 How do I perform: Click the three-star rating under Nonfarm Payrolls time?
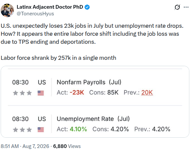click(x=22, y=93)
